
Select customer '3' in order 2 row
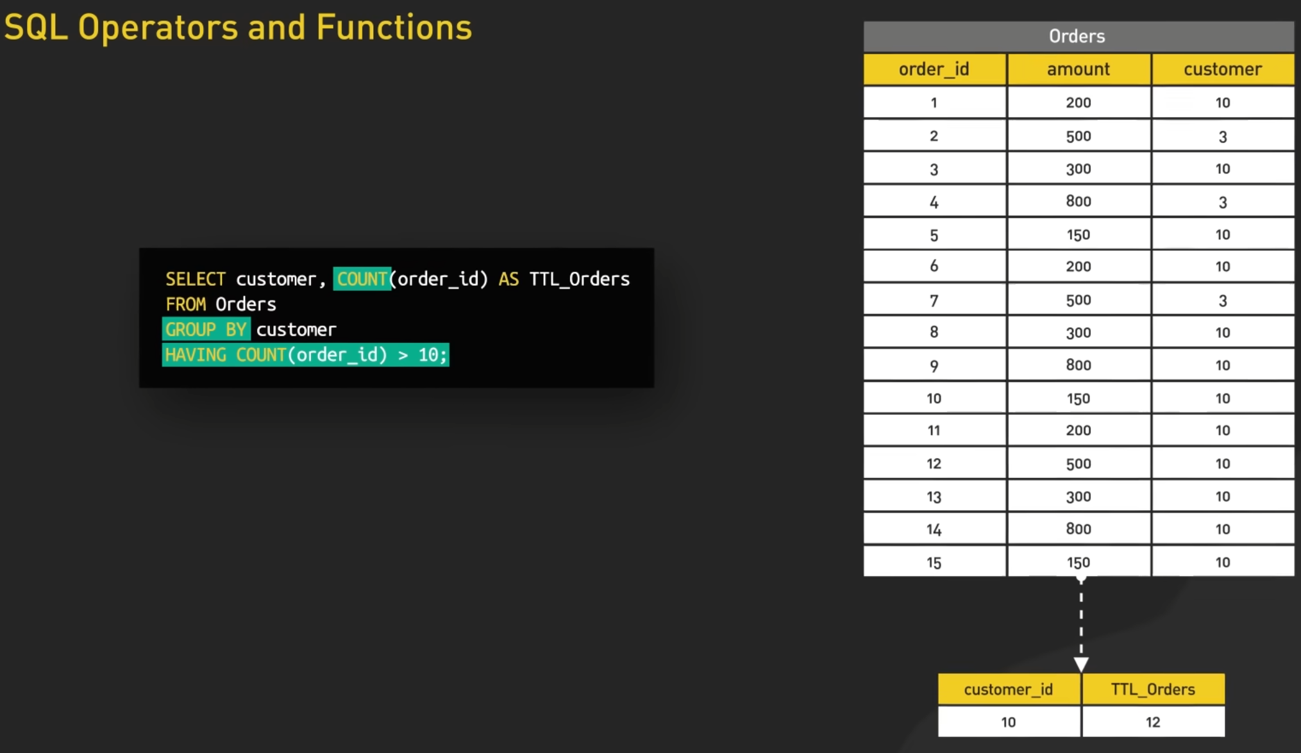pyautogui.click(x=1223, y=136)
